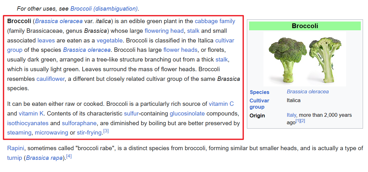Follow the vitamin C link

[x=221, y=104]
